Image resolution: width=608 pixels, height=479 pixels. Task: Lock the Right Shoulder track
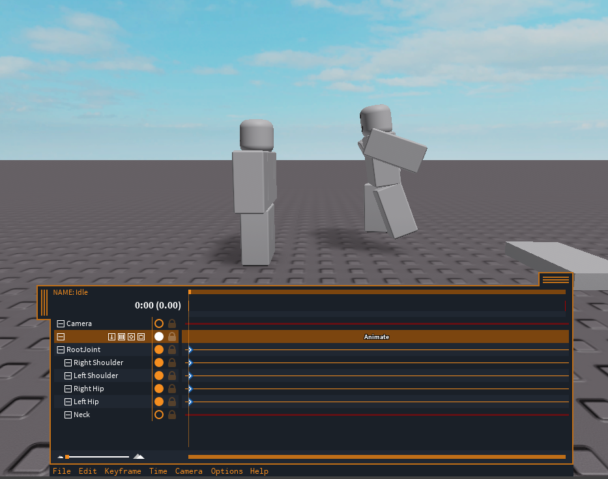click(172, 363)
